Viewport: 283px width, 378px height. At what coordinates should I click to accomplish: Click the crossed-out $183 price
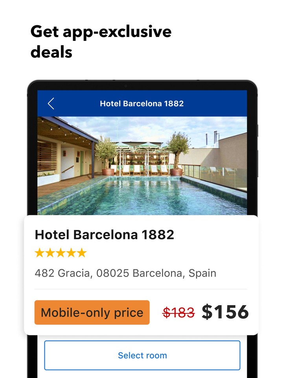[178, 313]
